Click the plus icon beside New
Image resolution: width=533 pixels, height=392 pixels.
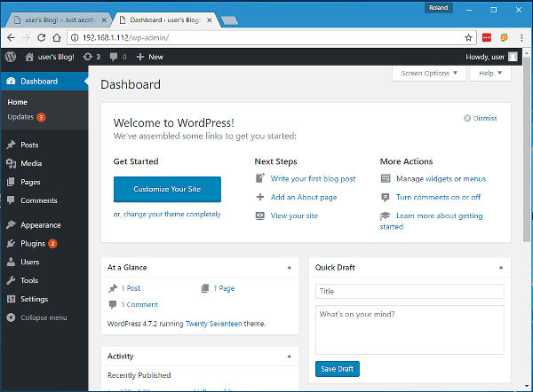point(140,57)
